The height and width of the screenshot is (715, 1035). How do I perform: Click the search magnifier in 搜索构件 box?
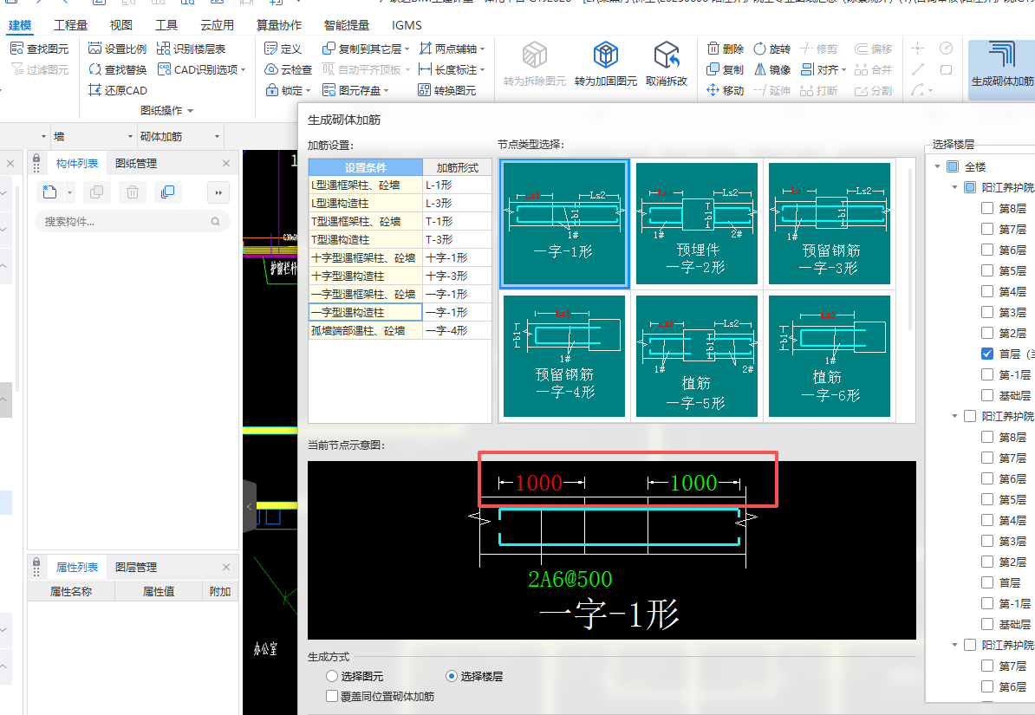coord(215,222)
